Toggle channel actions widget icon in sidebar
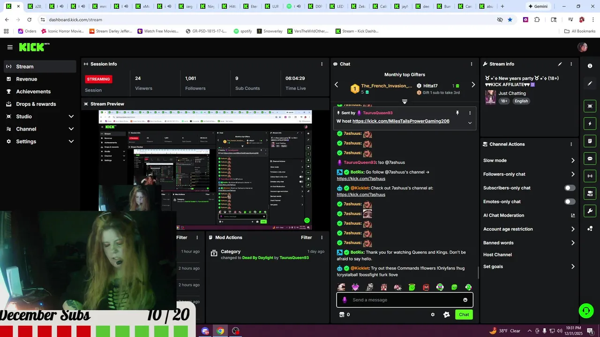Image resolution: width=600 pixels, height=337 pixels. pyautogui.click(x=590, y=193)
